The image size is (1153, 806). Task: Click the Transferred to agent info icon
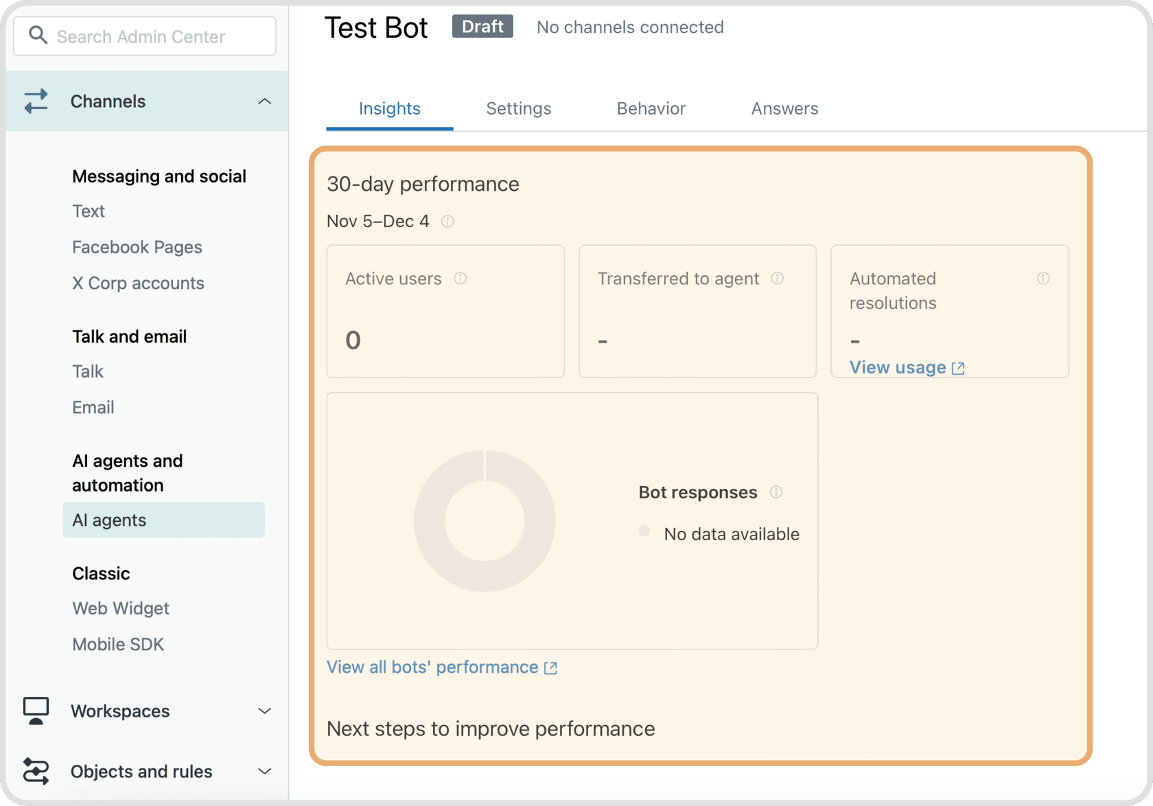778,279
